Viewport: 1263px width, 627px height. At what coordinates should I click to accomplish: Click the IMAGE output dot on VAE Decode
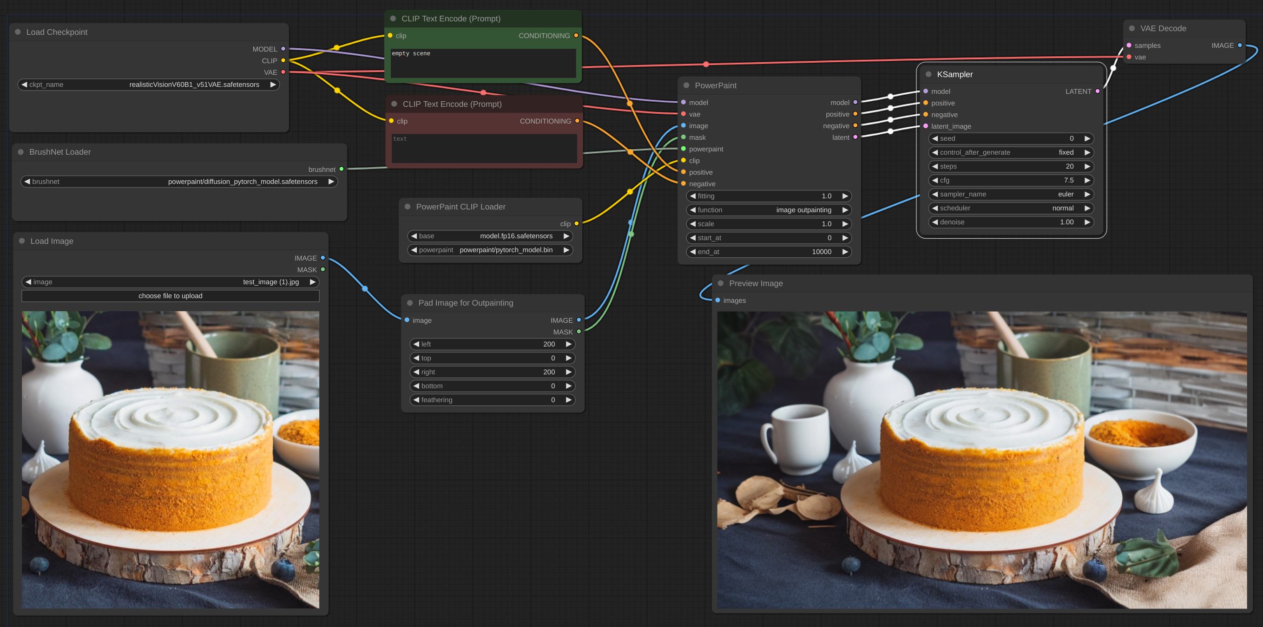point(1240,45)
